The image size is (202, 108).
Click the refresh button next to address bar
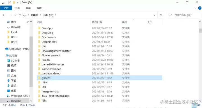161,15
